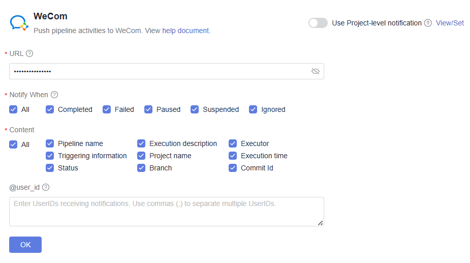This screenshot has width=470, height=263.
Task: Click the help icon beside URL label
Action: pyautogui.click(x=29, y=53)
